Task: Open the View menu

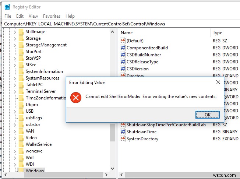Action: coord(33,16)
